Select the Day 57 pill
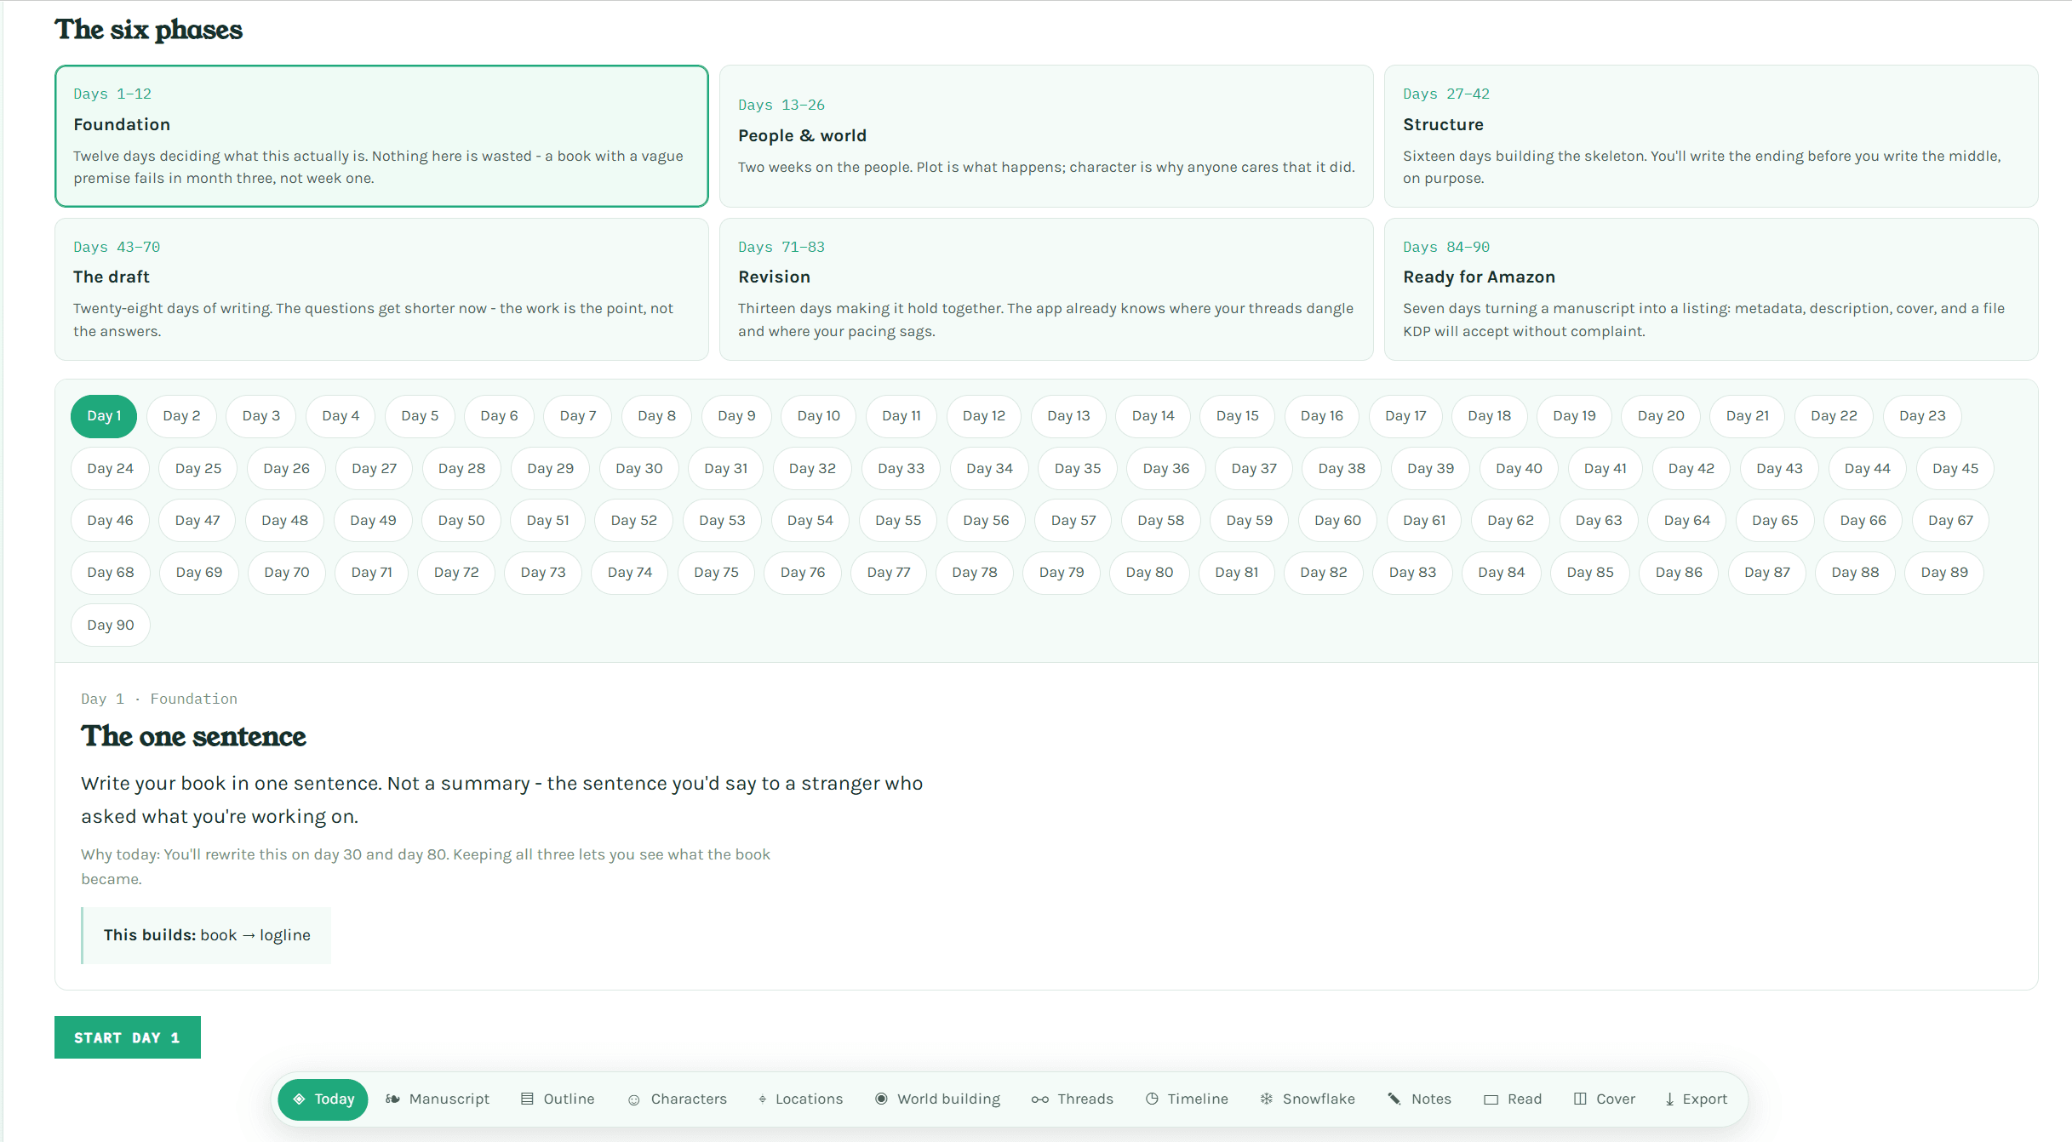The width and height of the screenshot is (2072, 1142). coord(1073,521)
